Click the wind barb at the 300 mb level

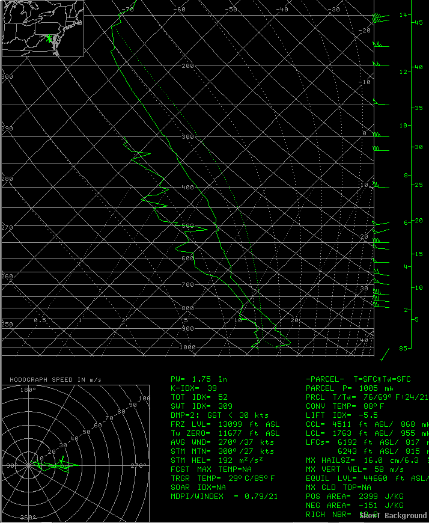[378, 136]
